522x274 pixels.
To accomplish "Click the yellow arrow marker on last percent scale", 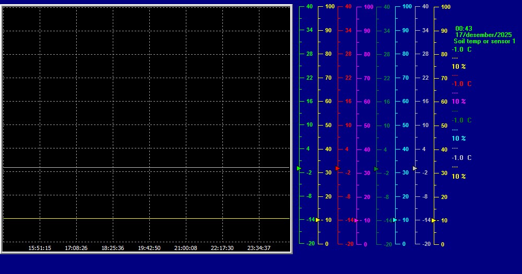I will pos(434,220).
